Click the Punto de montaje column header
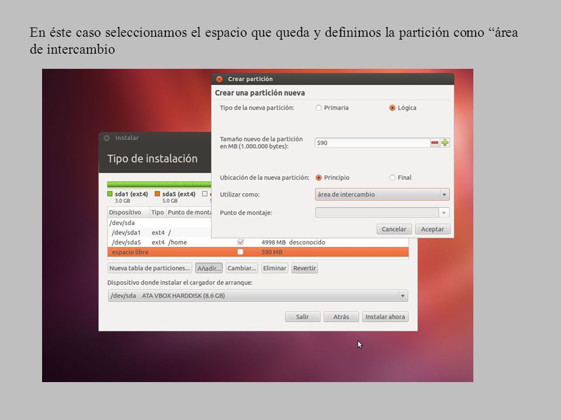 point(189,212)
